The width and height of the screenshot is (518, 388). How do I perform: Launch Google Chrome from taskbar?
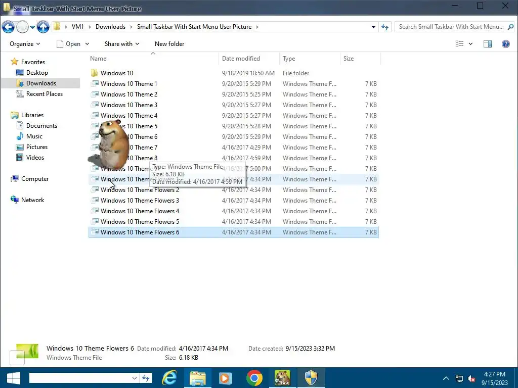coord(254,378)
